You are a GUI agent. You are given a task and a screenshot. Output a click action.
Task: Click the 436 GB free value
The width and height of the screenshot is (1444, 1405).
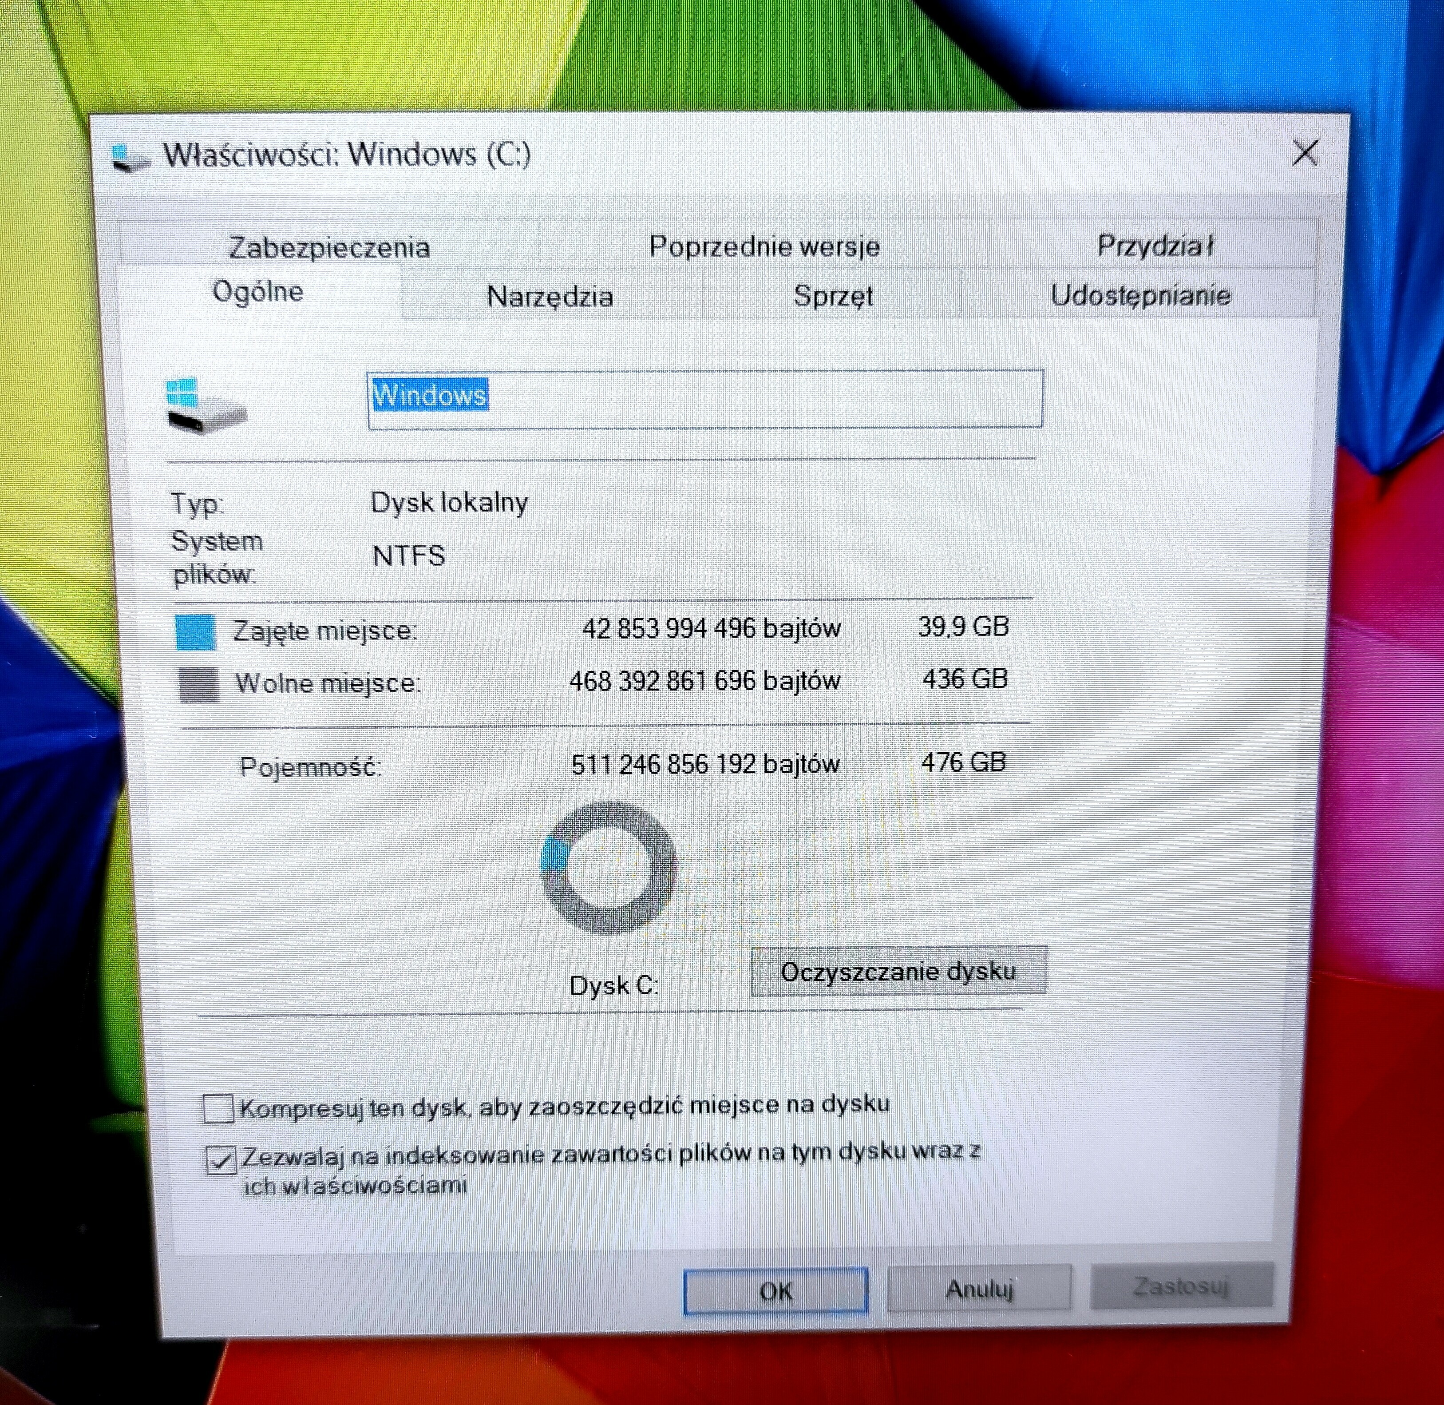tap(965, 678)
